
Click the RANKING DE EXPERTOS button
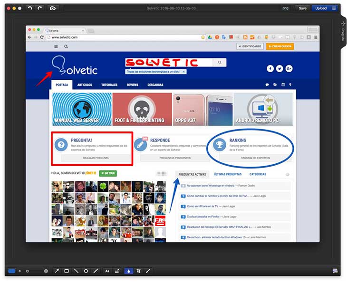(x=255, y=158)
